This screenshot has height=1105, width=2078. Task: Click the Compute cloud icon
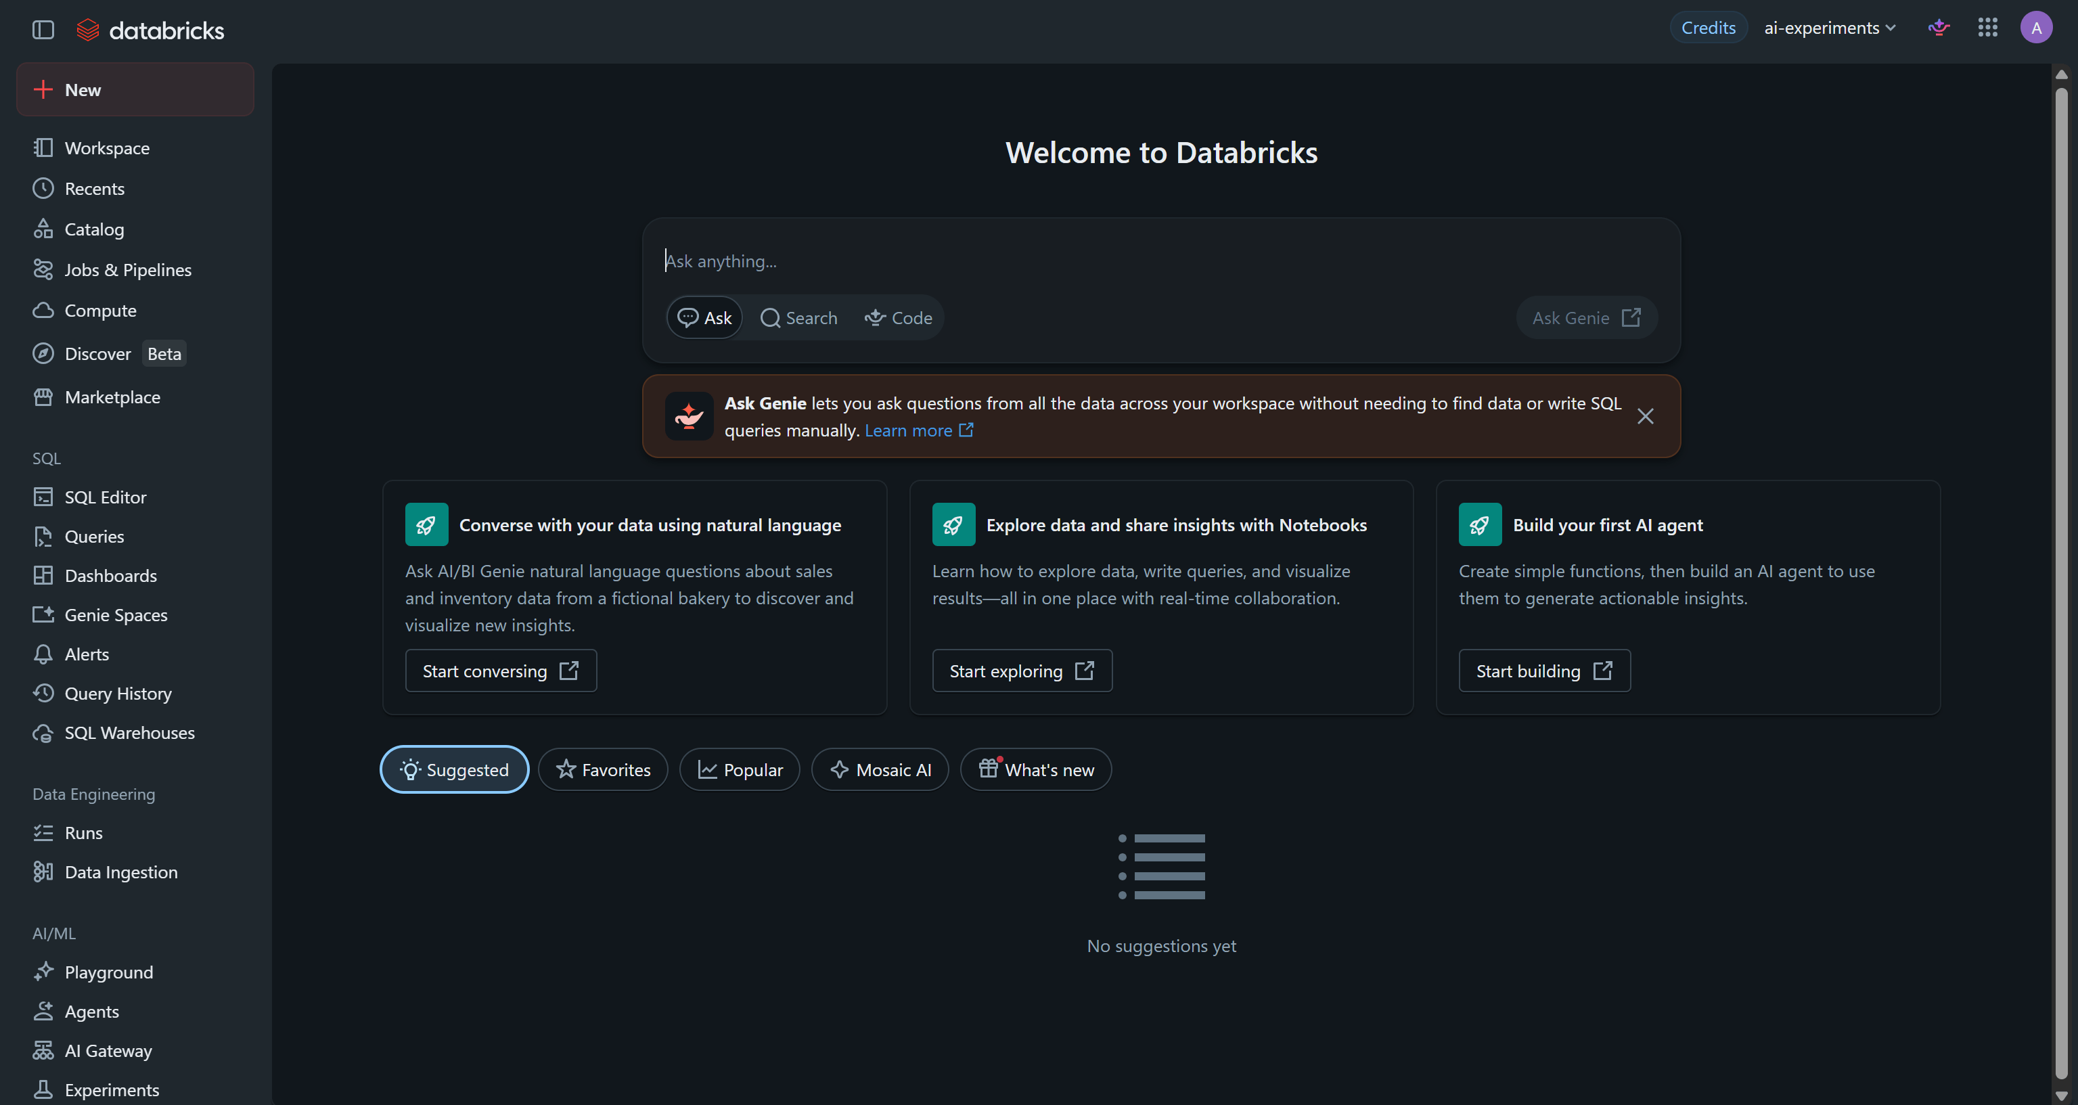point(43,311)
